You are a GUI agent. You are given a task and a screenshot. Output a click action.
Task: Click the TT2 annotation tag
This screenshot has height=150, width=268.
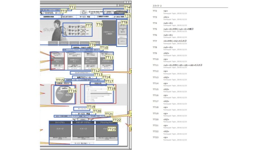[72, 7]
